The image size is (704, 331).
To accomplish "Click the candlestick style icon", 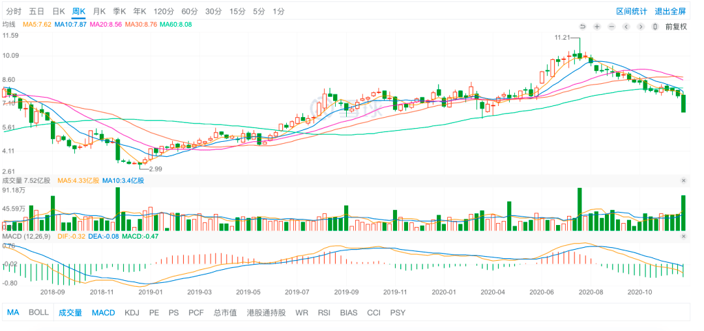I will tap(655, 27).
